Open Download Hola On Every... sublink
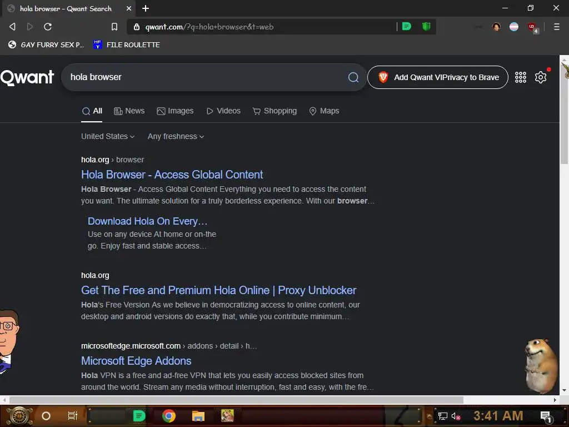This screenshot has height=427, width=569. [x=147, y=221]
